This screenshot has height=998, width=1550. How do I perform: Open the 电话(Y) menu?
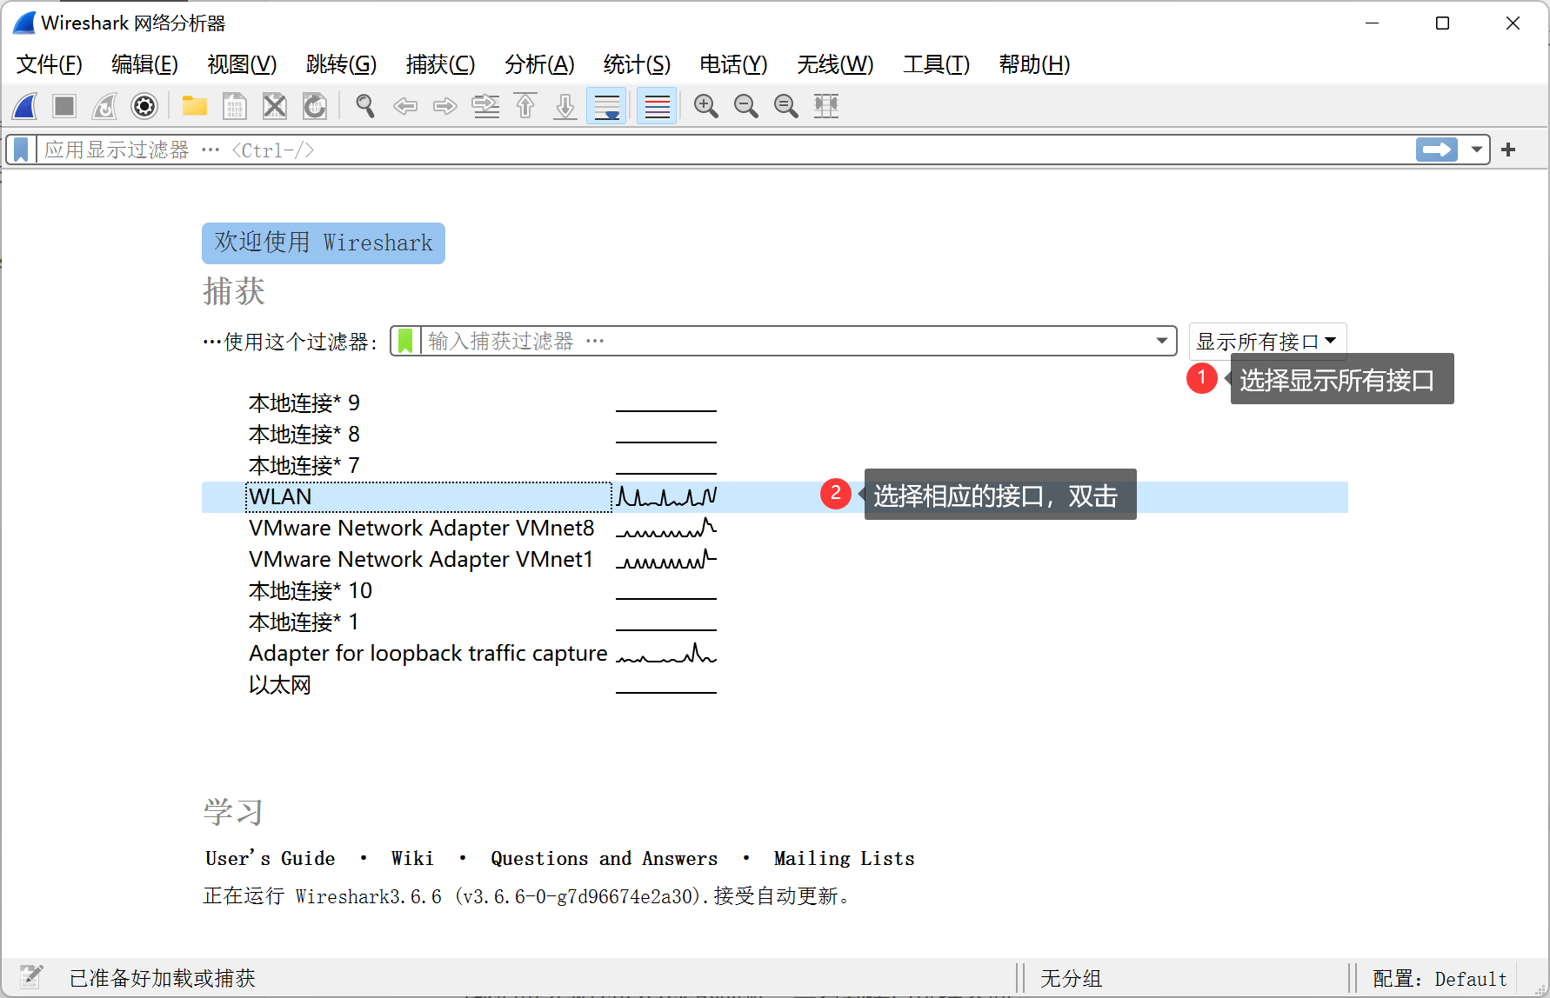733,64
